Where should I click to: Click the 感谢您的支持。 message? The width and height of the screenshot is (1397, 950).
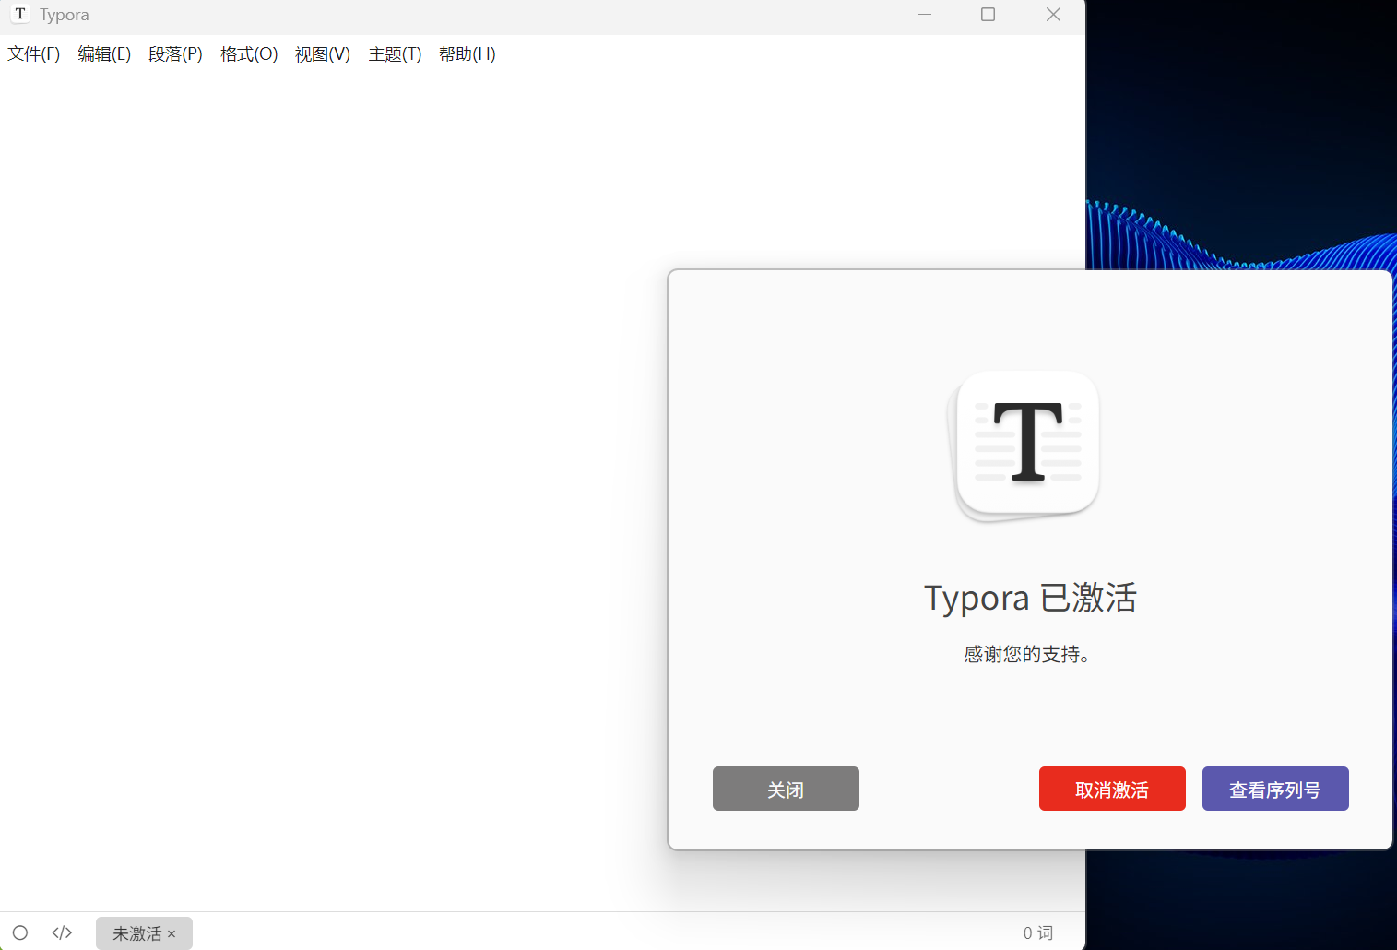(x=1027, y=654)
